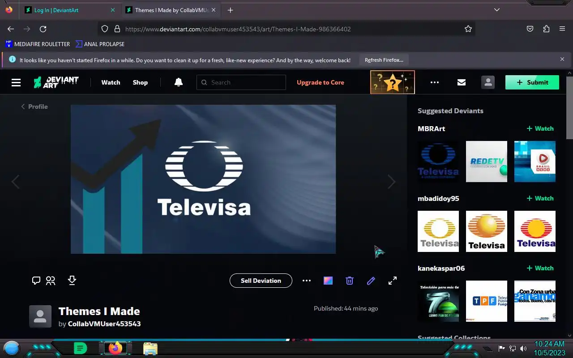This screenshot has width=573, height=358.
Task: Open the Brasil News thumbnail
Action: pyautogui.click(x=535, y=162)
